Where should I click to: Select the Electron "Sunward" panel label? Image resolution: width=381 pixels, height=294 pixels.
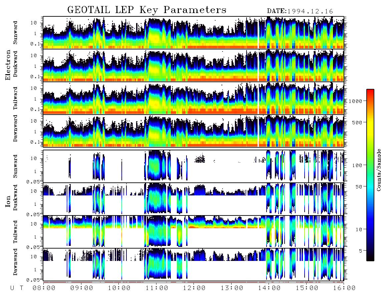click(x=15, y=33)
